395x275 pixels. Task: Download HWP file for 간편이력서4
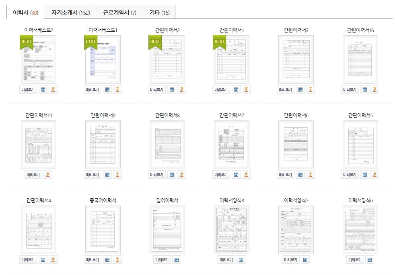click(53, 260)
